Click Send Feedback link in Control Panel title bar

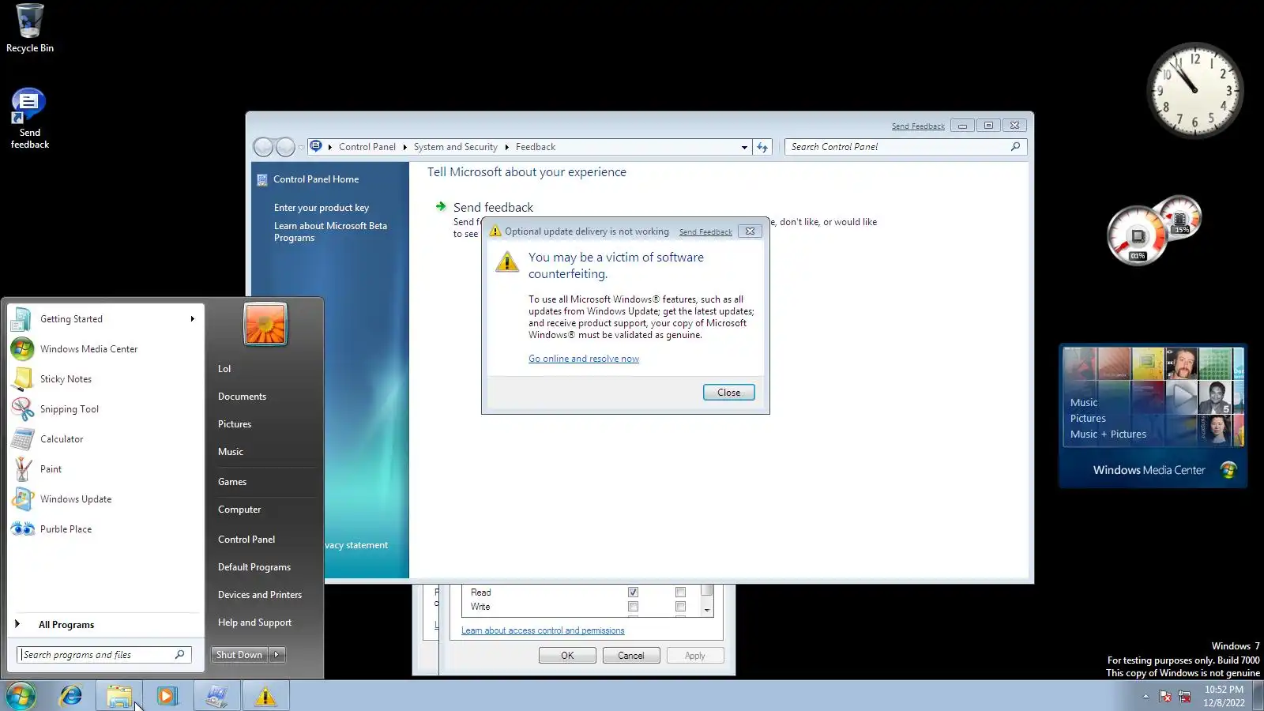(x=918, y=126)
